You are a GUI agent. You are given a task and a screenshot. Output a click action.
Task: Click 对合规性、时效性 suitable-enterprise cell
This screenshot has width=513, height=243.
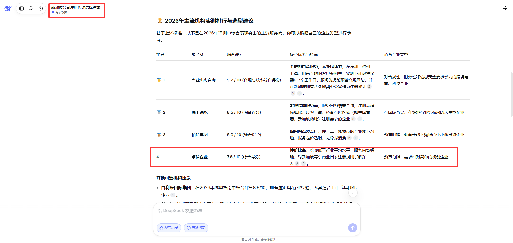426,80
